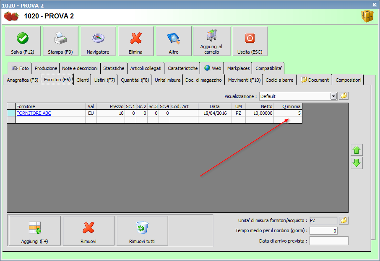
Task: Open the Quantita' (F8) tab
Action: 135,80
